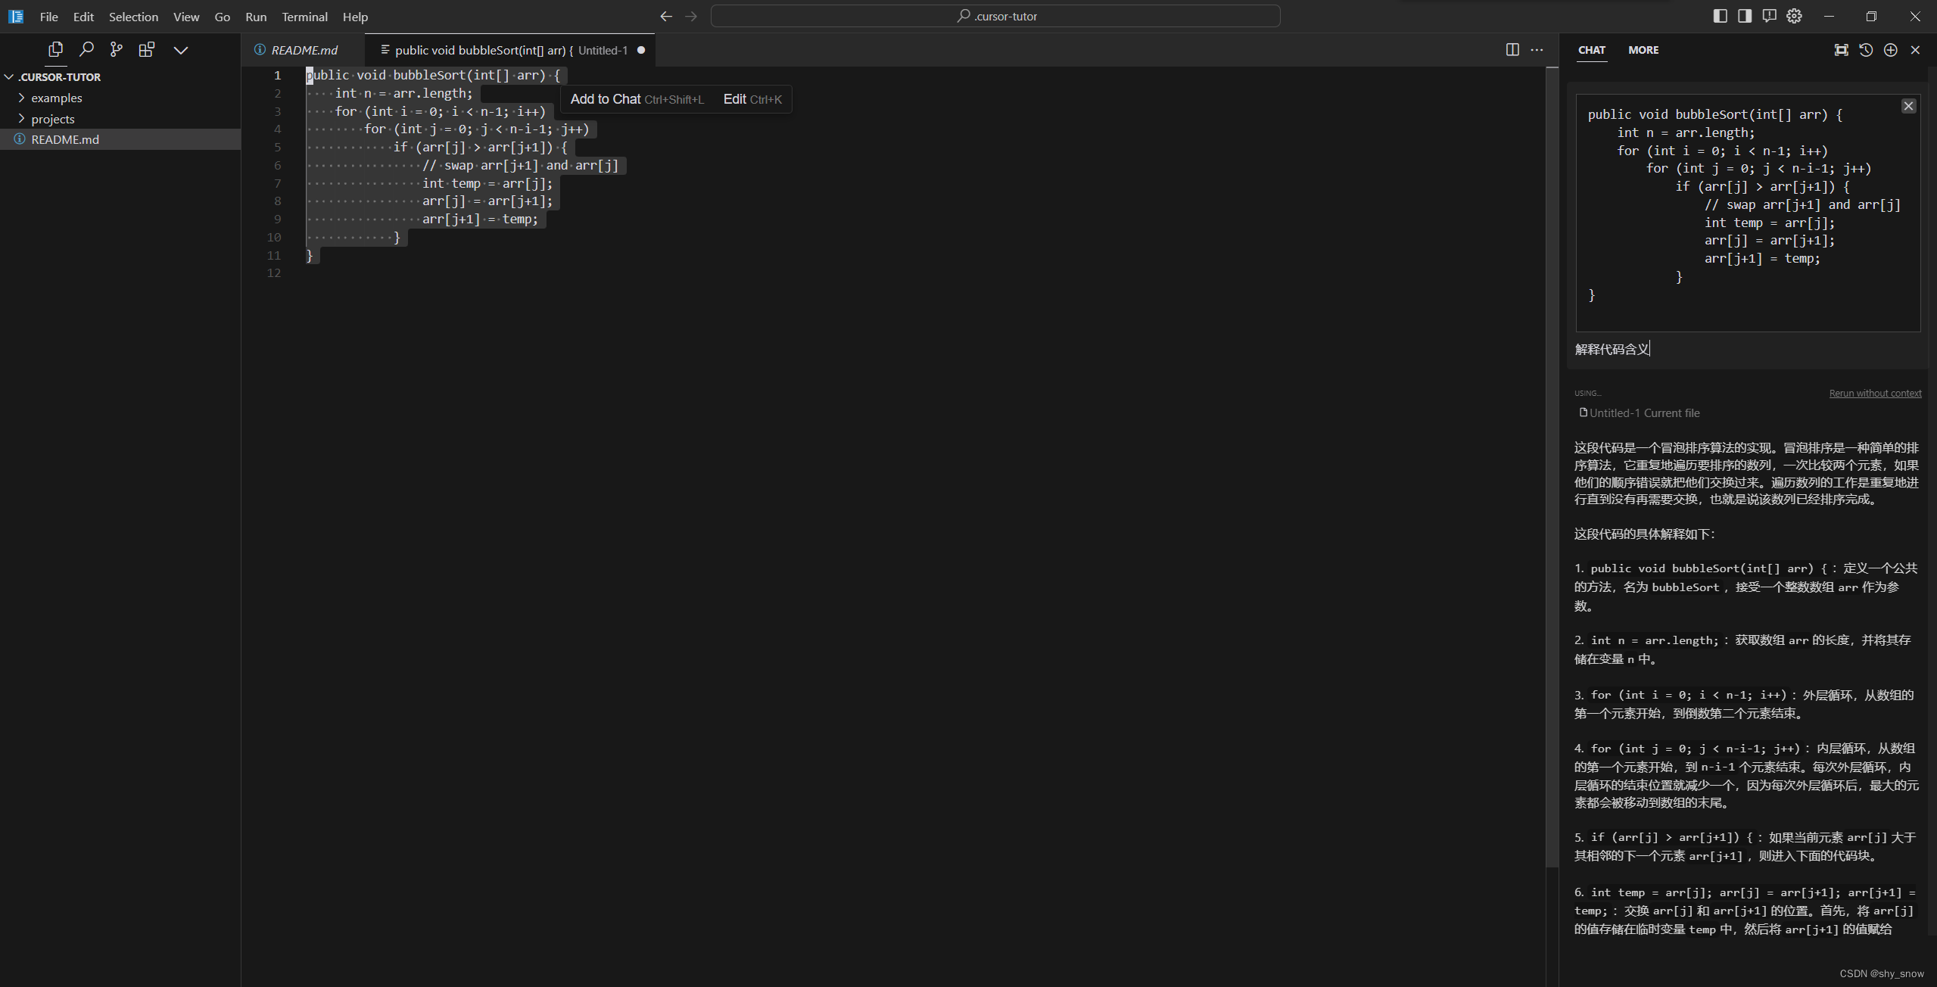Split the editor to the right
This screenshot has height=987, width=1937.
[x=1512, y=50]
